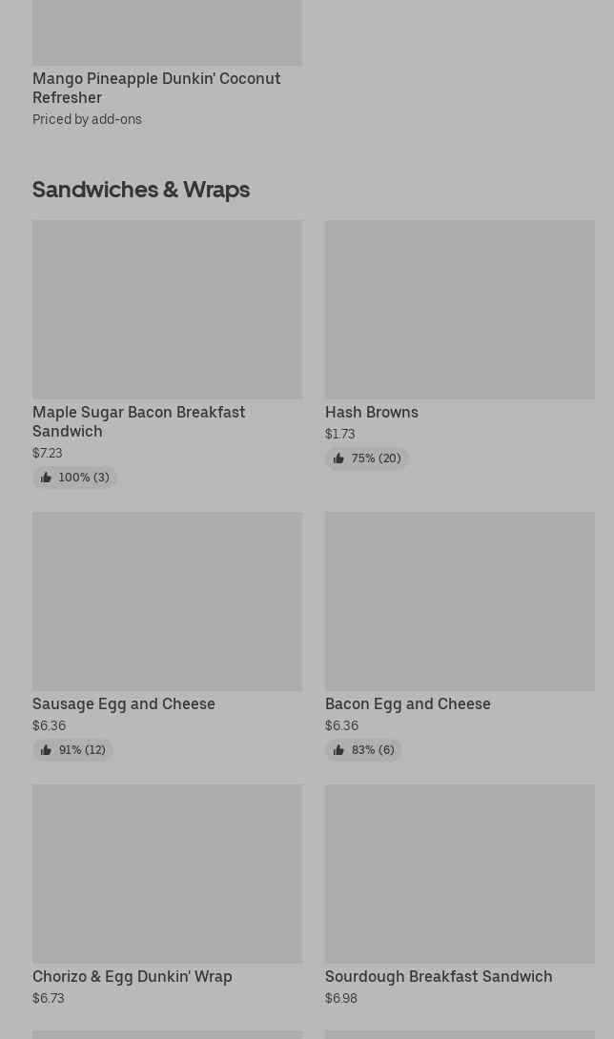The height and width of the screenshot is (1039, 614).
Task: Open Sausage Egg and Cheese image
Action: pos(167,601)
